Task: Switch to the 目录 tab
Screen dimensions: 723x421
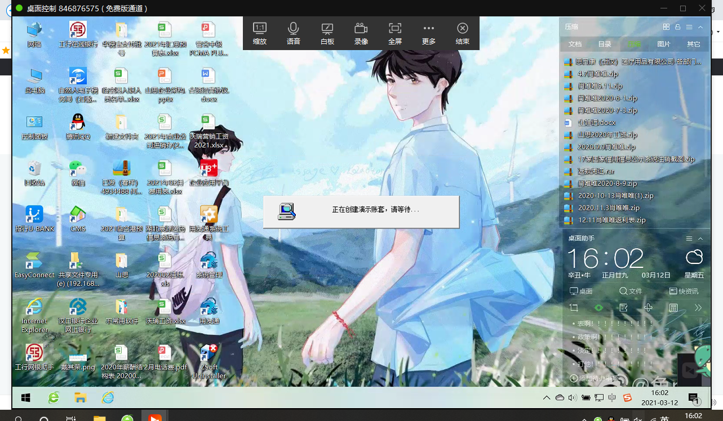Action: (605, 44)
